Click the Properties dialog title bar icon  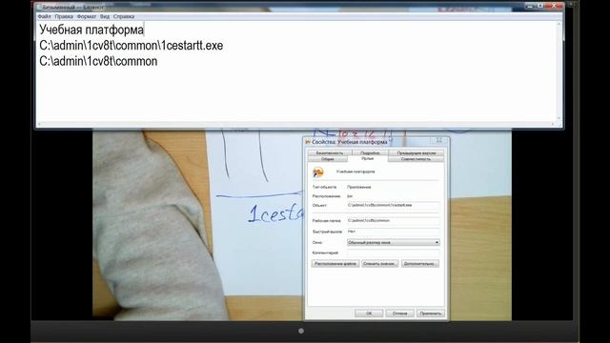[x=308, y=142]
